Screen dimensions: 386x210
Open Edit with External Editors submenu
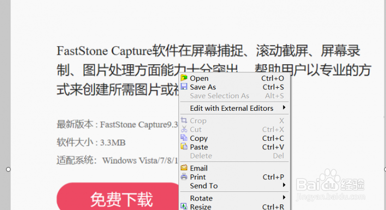pos(234,108)
